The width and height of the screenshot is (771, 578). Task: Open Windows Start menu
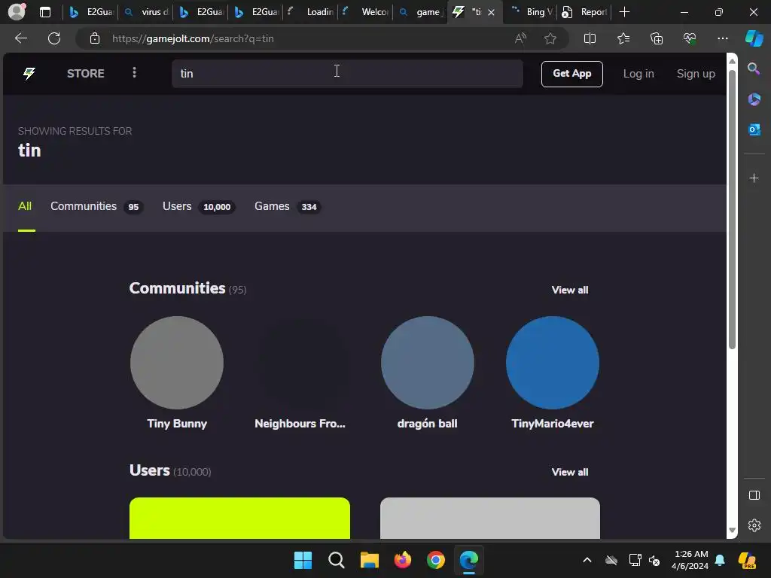303,560
